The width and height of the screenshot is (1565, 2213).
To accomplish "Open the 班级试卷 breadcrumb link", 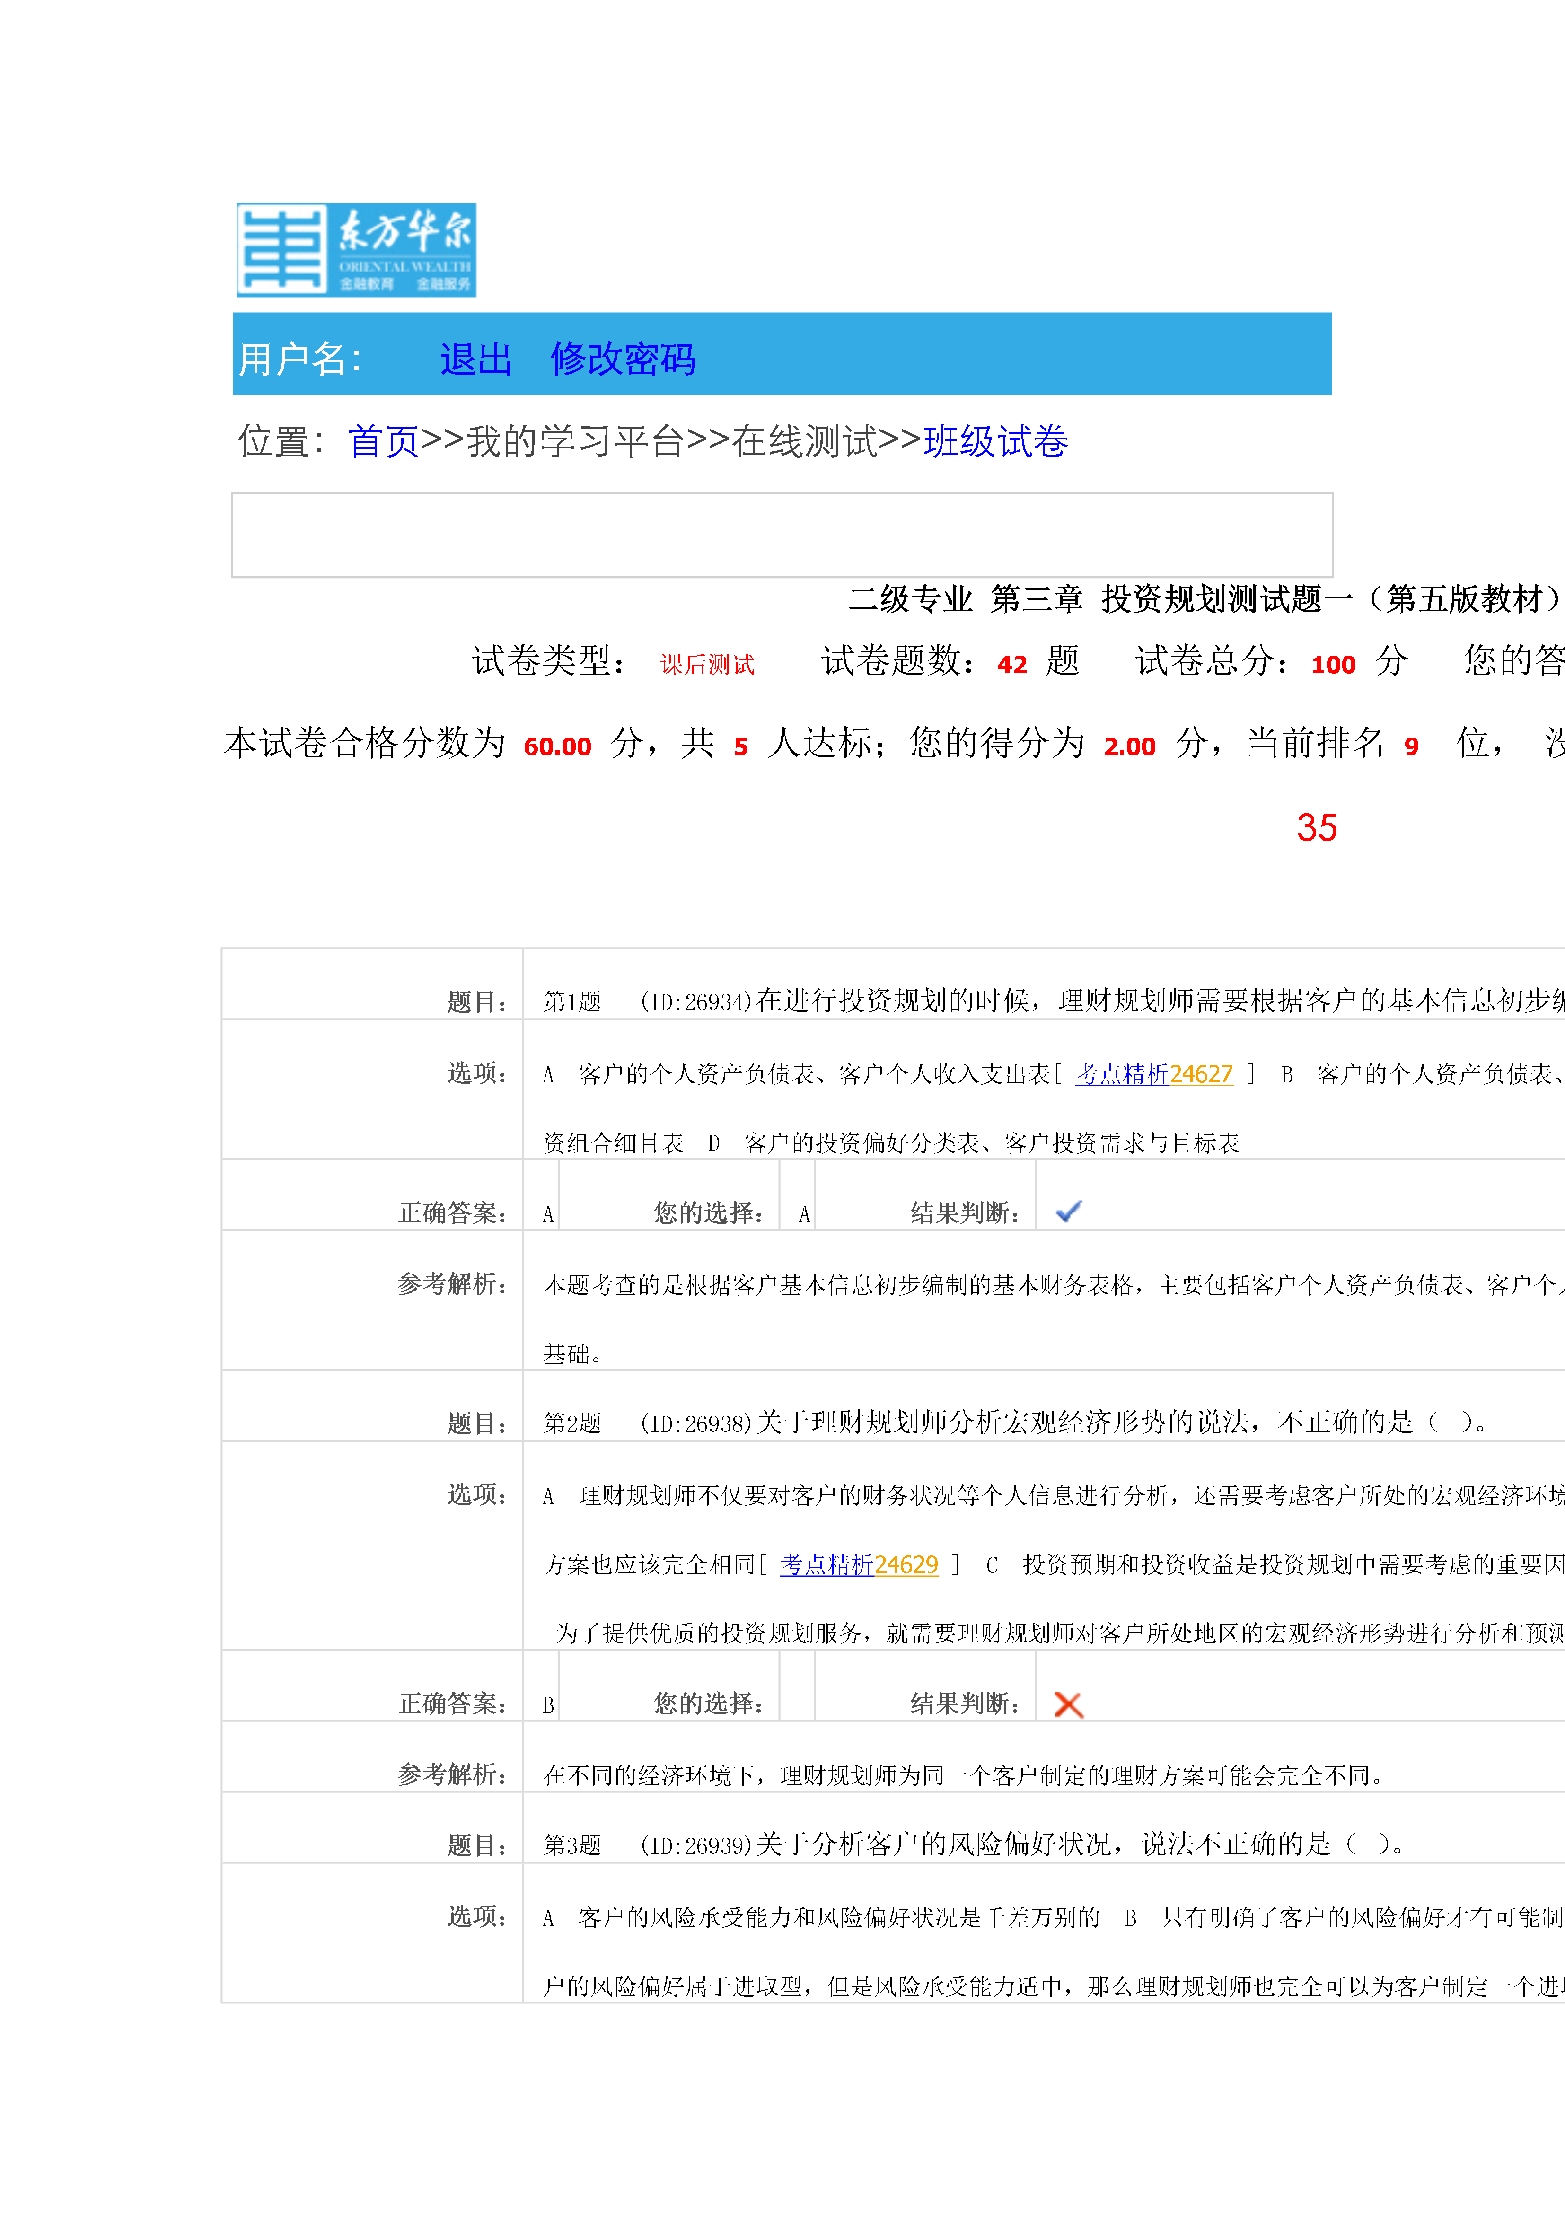I will point(995,442).
